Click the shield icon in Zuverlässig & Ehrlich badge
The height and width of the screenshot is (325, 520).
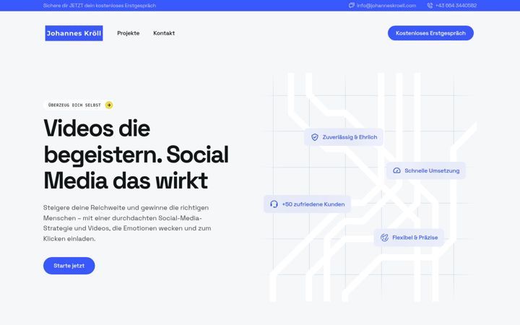(315, 137)
